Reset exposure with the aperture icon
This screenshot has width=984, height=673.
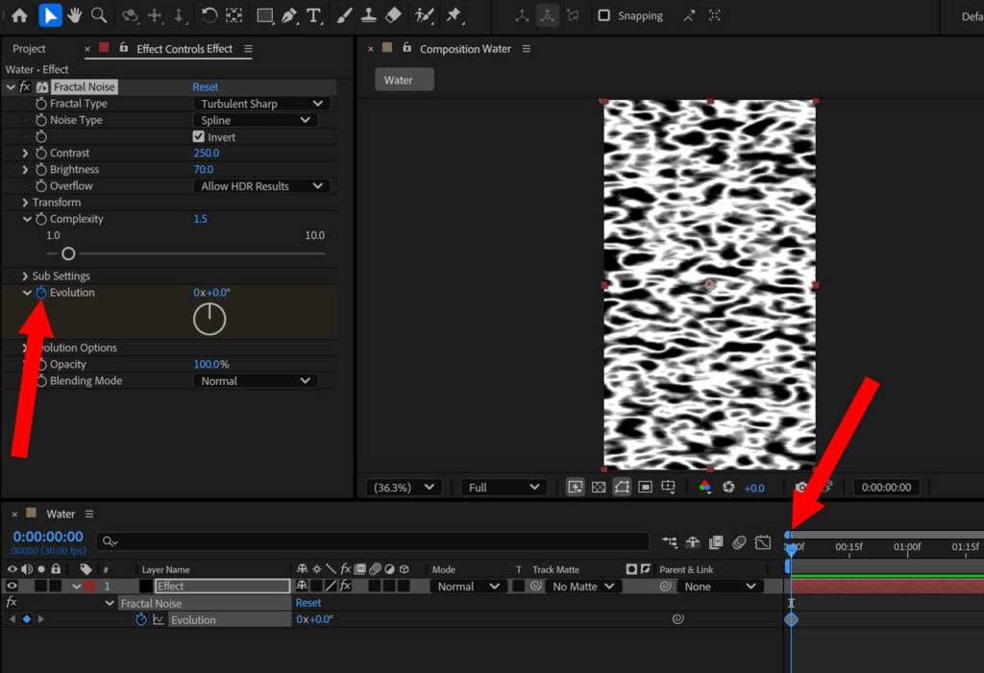pos(728,488)
